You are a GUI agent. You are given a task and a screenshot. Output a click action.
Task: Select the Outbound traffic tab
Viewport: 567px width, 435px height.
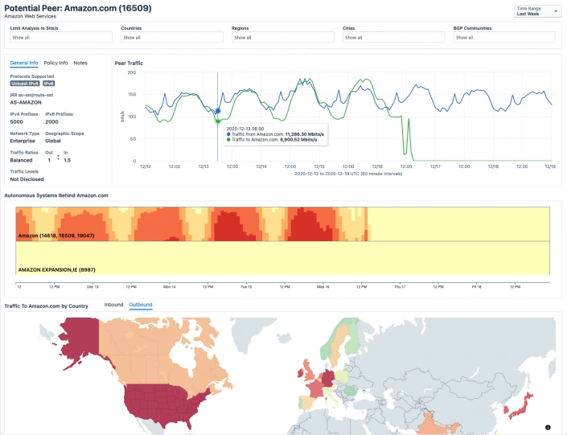point(141,305)
